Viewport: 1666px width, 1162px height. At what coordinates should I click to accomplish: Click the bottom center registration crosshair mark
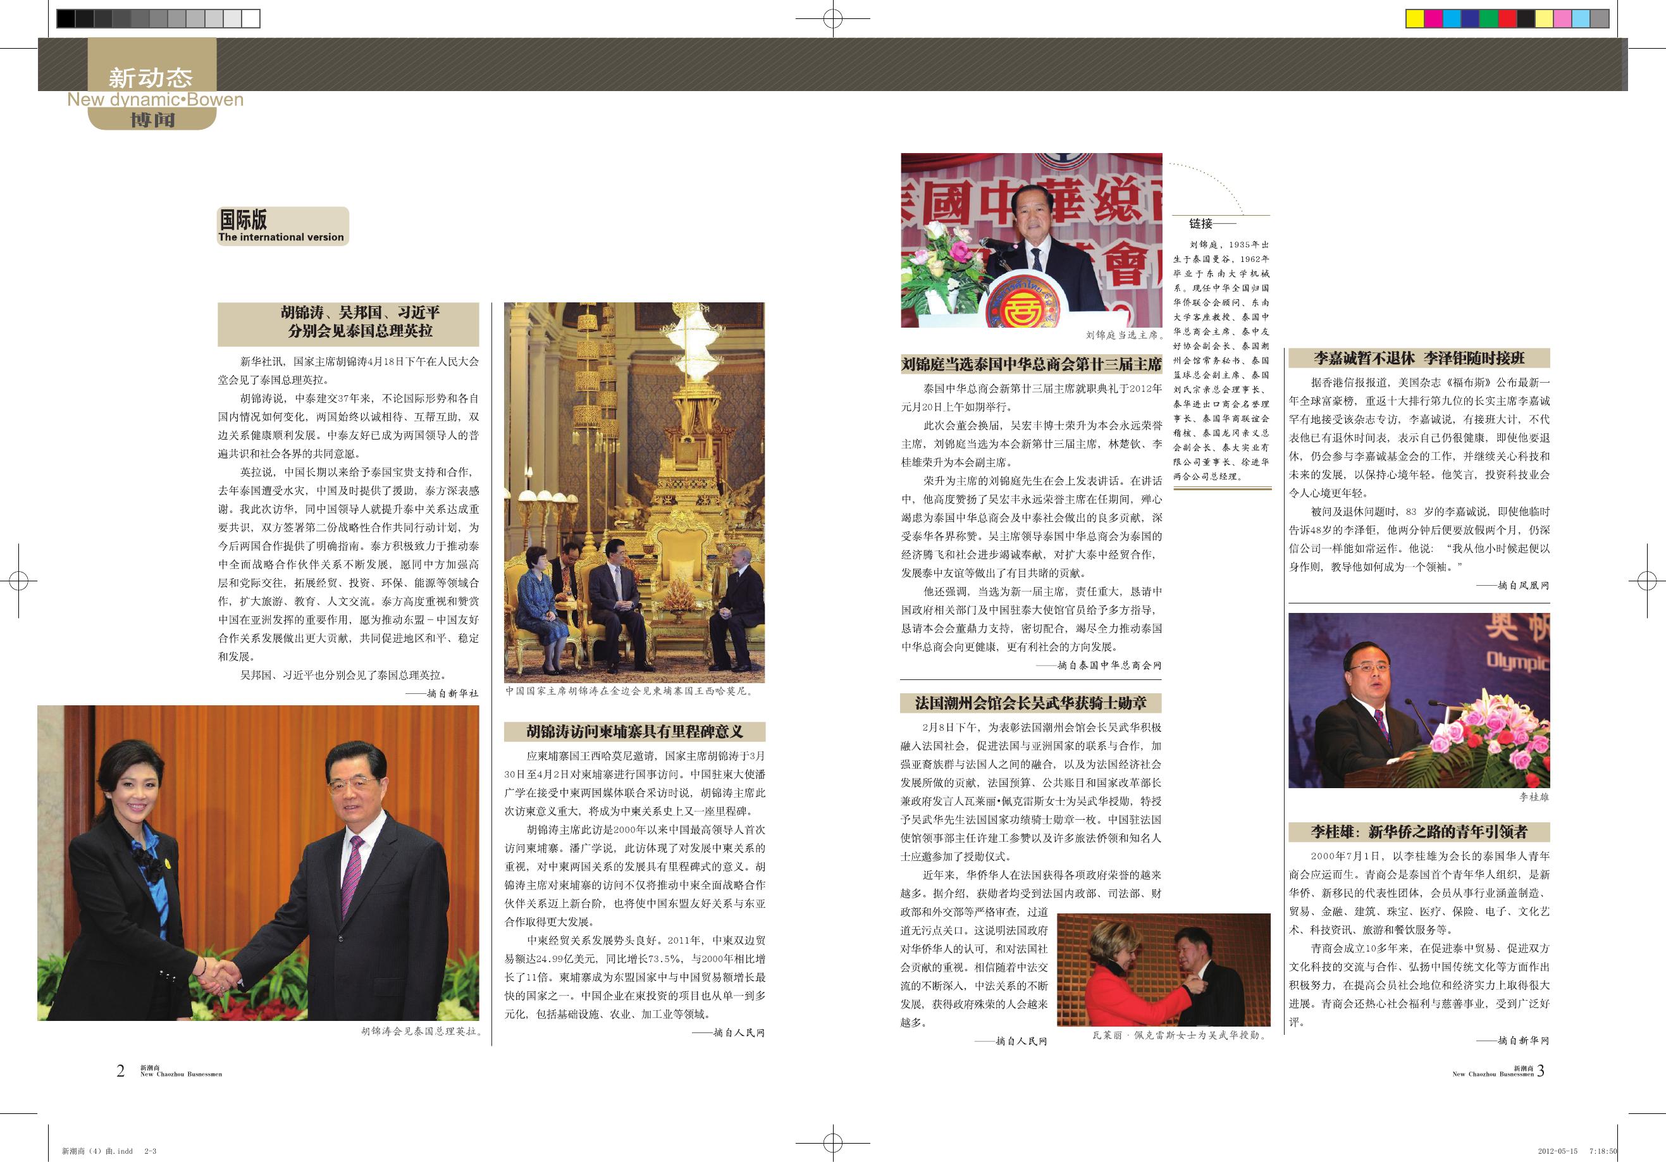pos(833,1142)
